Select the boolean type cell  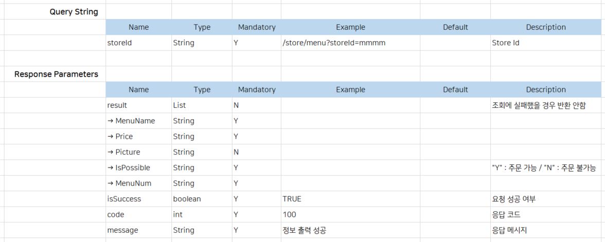coord(187,199)
